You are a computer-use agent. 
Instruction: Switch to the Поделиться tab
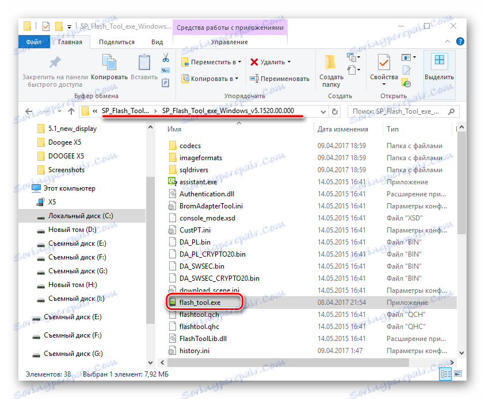tap(117, 42)
